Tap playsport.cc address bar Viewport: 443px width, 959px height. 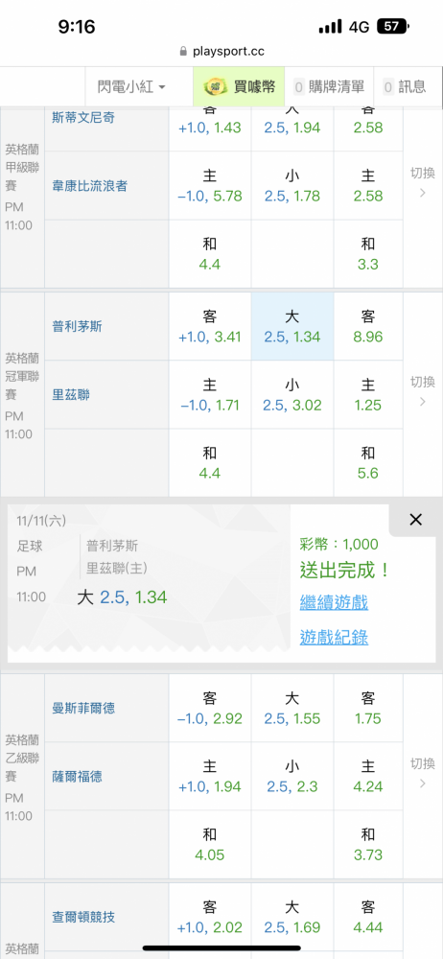pyautogui.click(x=221, y=52)
